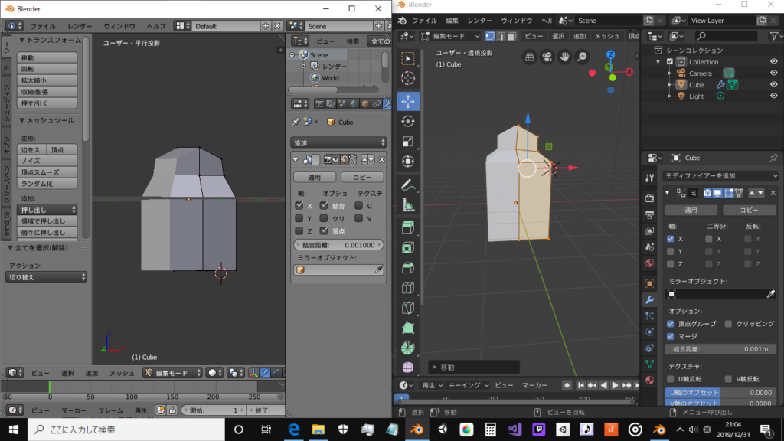Viewport: 784px width, 441px height.
Task: Click the zoom magnifier icon in viewport
Action: coord(582,57)
